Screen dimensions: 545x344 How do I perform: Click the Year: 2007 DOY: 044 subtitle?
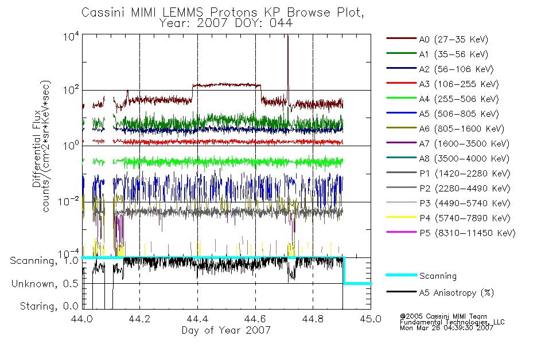[226, 24]
